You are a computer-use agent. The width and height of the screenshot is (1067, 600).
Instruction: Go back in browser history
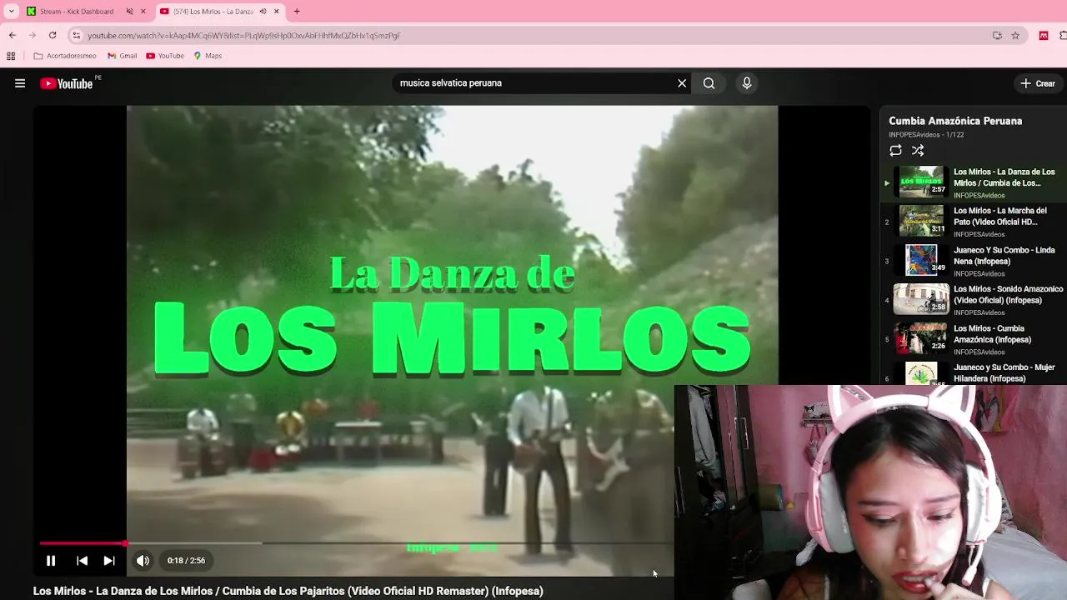[x=12, y=35]
